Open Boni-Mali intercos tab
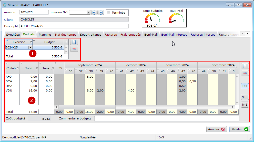Image resolution: width=254 pixels, height=142 pixels. point(174,35)
